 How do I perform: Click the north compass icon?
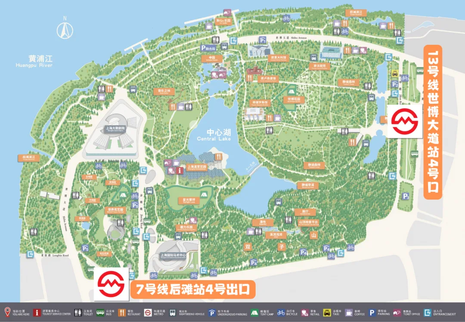(65, 29)
